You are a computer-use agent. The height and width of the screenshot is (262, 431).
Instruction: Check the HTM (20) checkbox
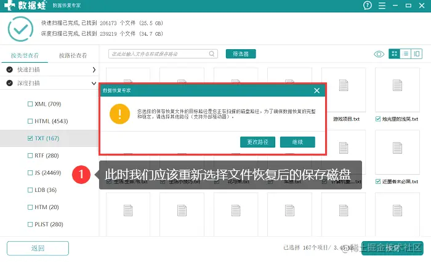[30, 207]
